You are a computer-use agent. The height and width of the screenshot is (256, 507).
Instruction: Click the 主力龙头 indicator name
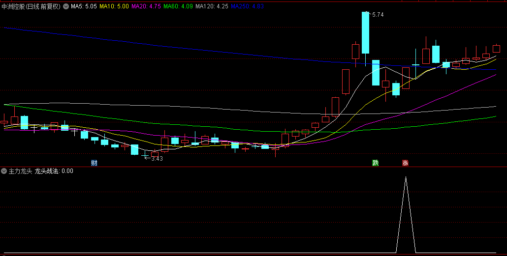(20, 171)
